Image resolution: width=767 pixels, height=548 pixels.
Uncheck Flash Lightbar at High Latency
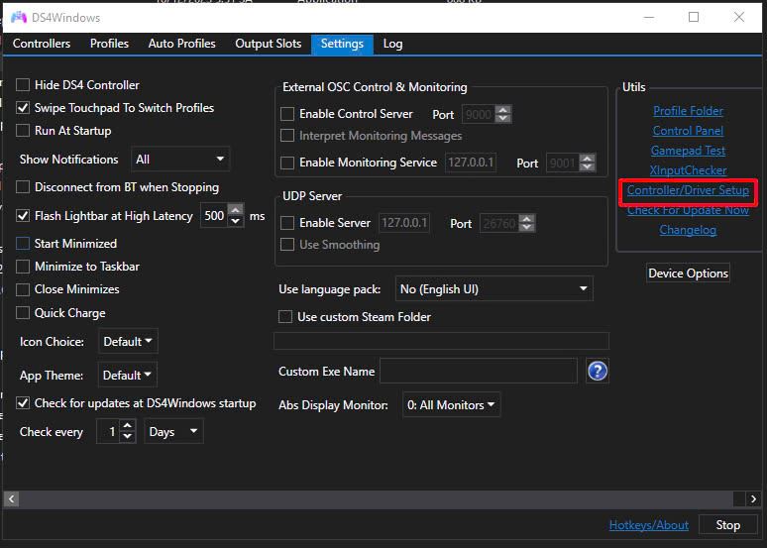click(23, 216)
